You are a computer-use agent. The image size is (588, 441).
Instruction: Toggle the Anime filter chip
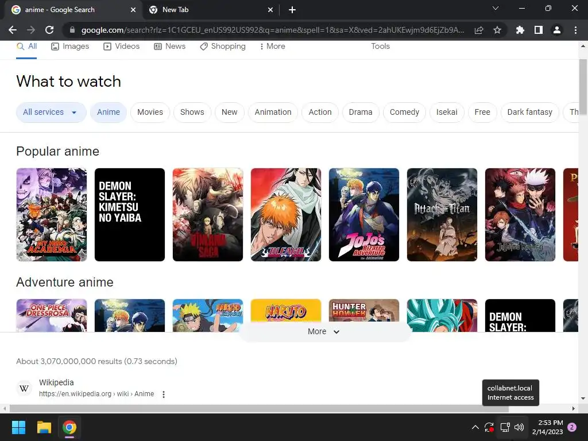pyautogui.click(x=109, y=112)
